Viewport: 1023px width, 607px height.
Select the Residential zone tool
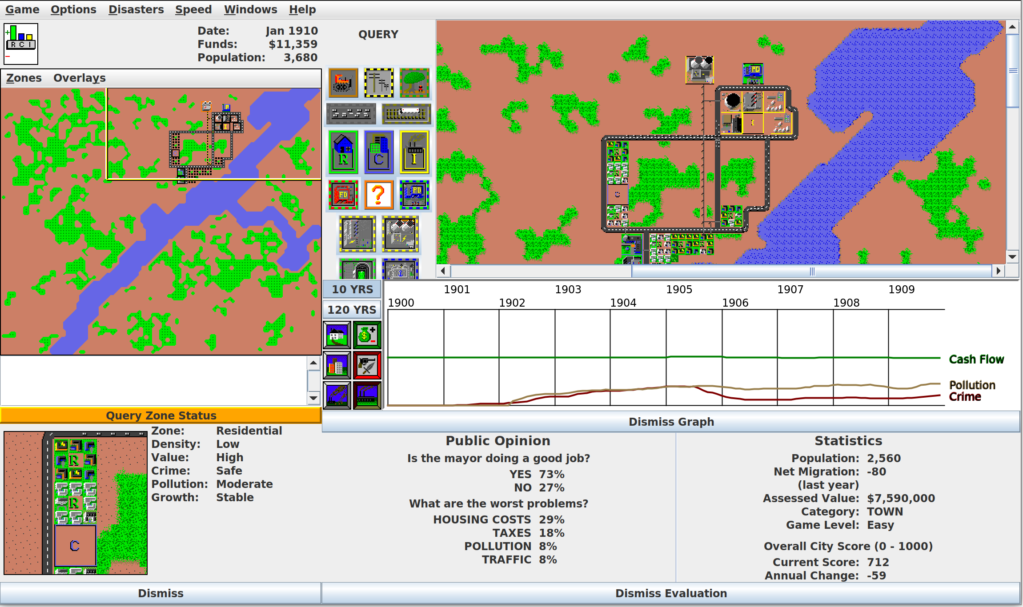pos(343,152)
